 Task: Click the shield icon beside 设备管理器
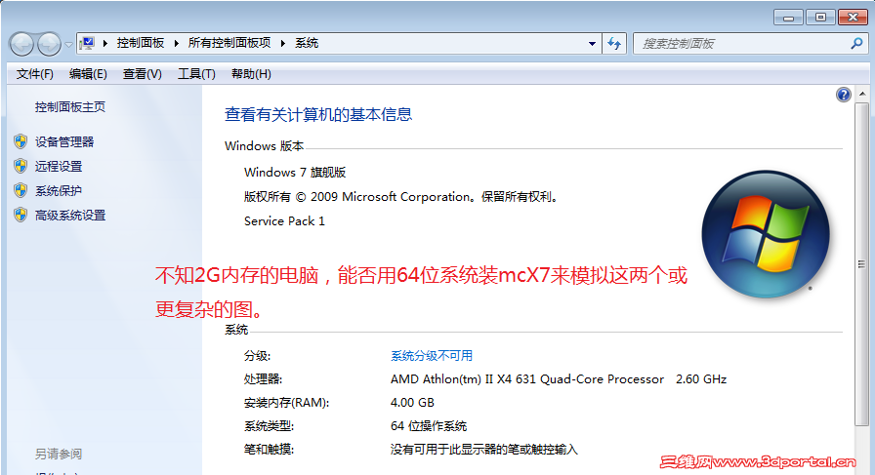point(21,141)
